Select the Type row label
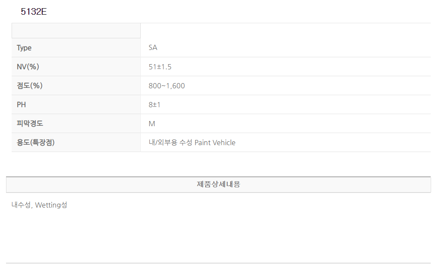This screenshot has width=438, height=267. pos(24,48)
